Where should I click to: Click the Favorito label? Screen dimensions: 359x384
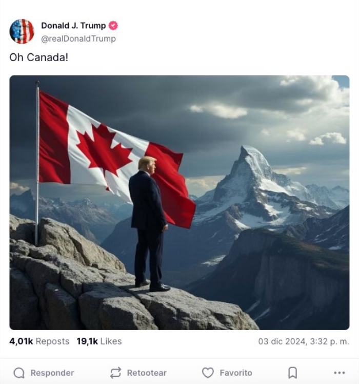click(236, 373)
